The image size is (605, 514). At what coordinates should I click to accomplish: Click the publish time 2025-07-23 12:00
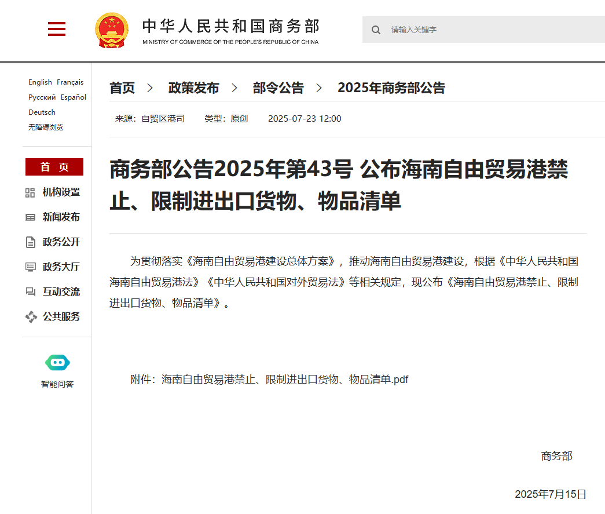click(305, 119)
